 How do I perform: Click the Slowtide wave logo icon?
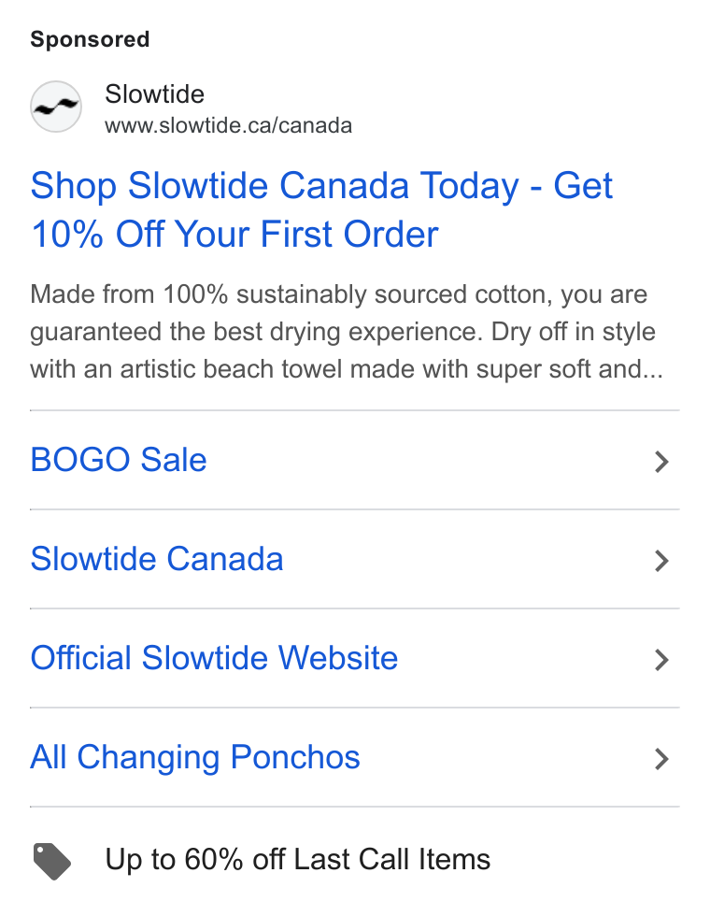pyautogui.click(x=56, y=107)
